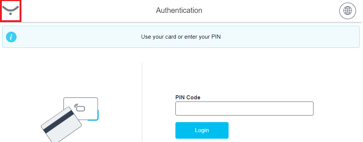Click the white header bar beside the Authentication title
The image size is (363, 142).
pos(266,11)
